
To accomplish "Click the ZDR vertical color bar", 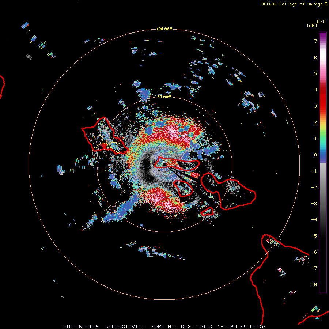I will (x=323, y=162).
